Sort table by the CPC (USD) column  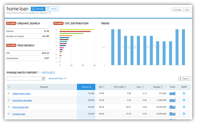[120, 87]
